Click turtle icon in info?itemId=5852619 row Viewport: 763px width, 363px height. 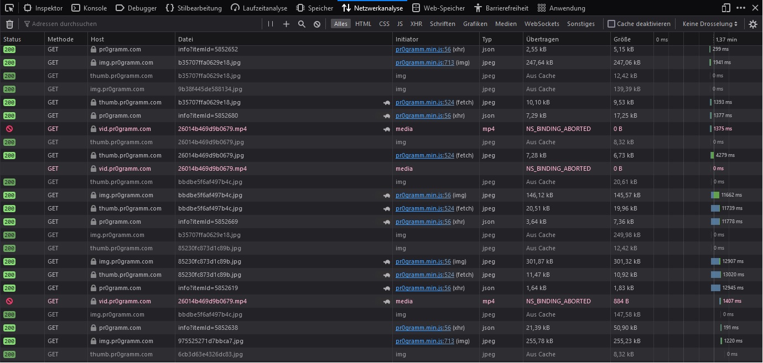click(386, 288)
